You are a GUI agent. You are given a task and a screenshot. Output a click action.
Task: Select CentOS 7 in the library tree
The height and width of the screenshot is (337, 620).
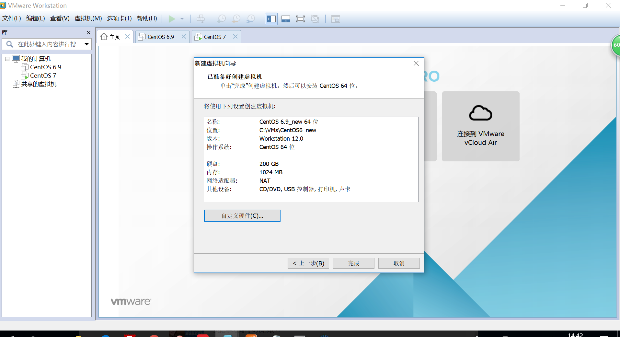43,76
